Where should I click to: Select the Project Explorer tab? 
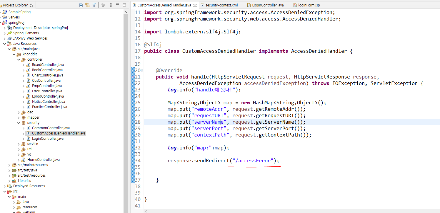coord(15,5)
